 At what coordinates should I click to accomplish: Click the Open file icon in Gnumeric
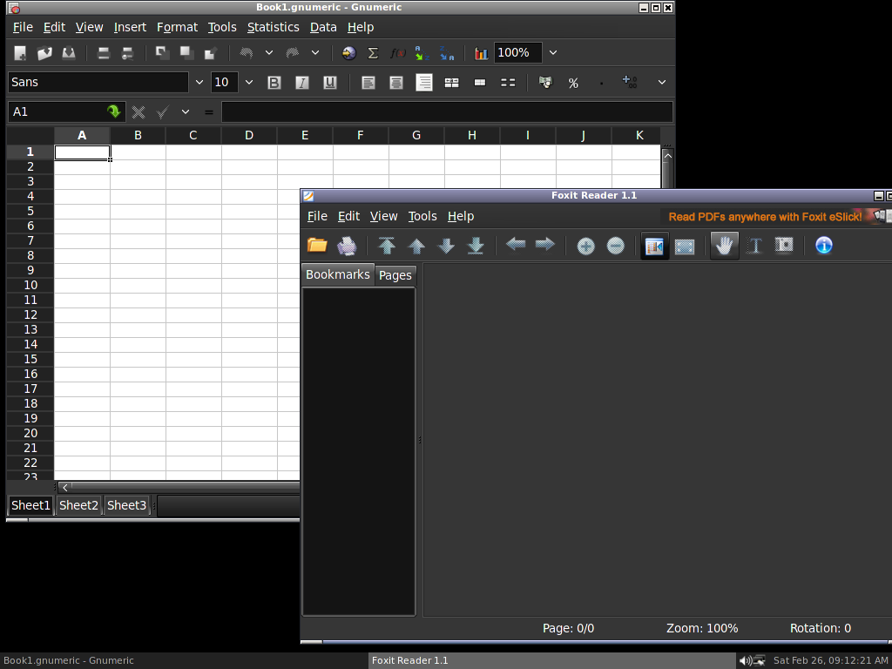(x=44, y=53)
